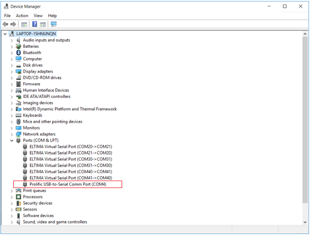Viewport: 310px width, 235px height.
Task: Click the blue Help toolbar icon
Action: [35, 24]
